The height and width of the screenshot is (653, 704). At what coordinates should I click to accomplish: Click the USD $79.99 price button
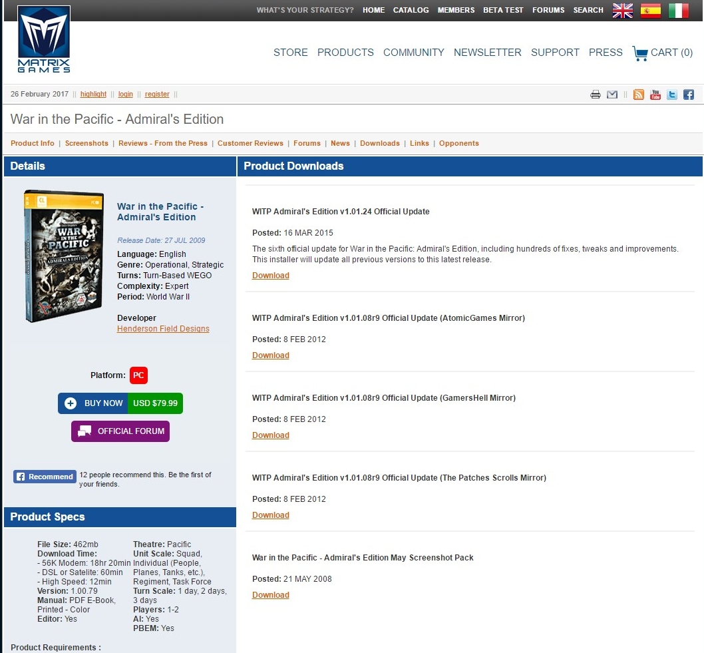[155, 403]
